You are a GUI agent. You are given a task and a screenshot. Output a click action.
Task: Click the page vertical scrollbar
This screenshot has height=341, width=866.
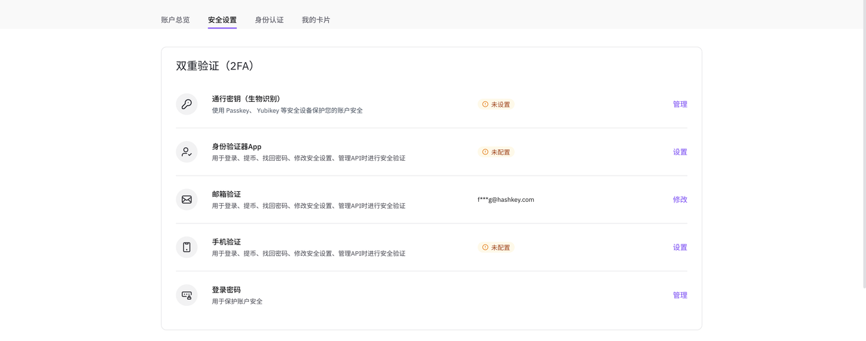(x=863, y=135)
